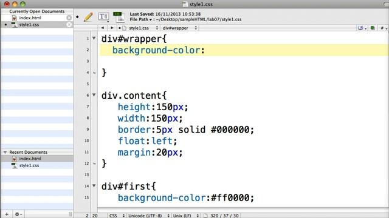This screenshot has height=218, width=389.
Task: Close index.html using its sidebar close button
Action: pos(69,18)
